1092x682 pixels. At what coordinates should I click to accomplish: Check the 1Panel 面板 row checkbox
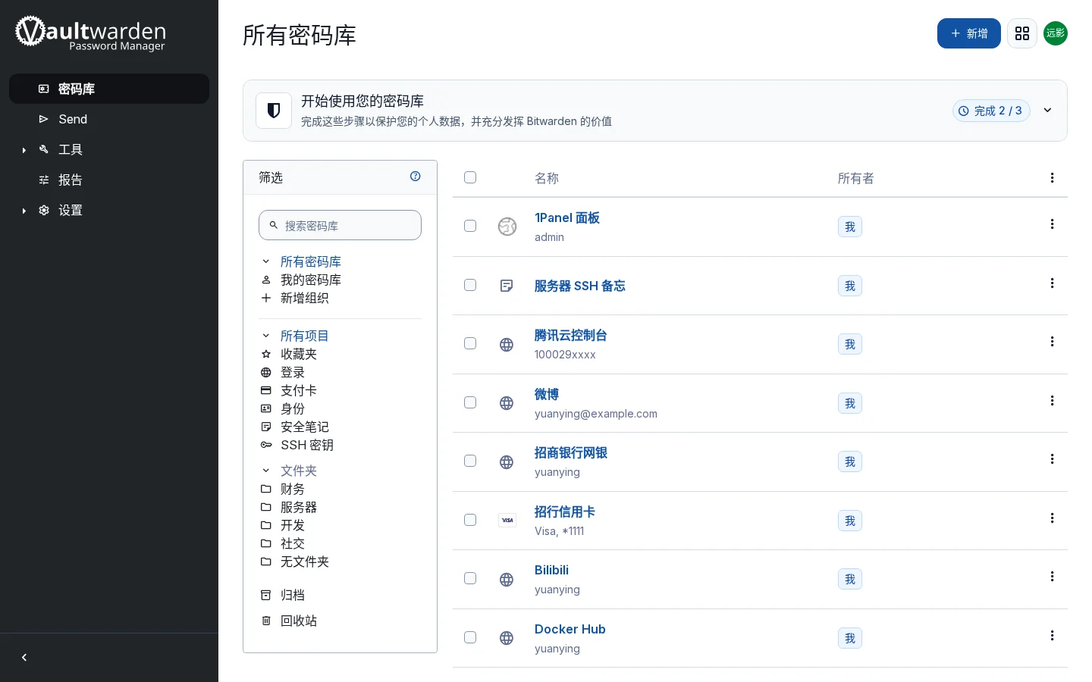click(470, 226)
